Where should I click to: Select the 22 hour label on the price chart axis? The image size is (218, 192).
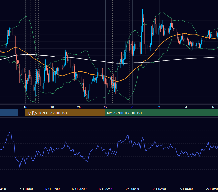(106, 107)
